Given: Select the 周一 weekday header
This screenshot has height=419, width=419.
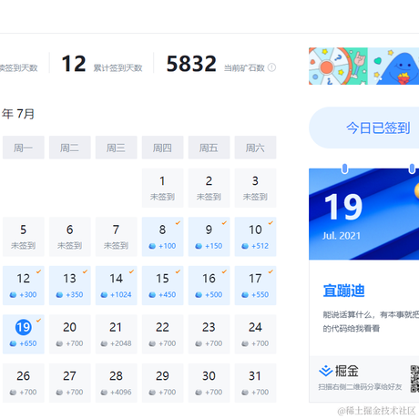Looking at the screenshot, I should coord(24,148).
